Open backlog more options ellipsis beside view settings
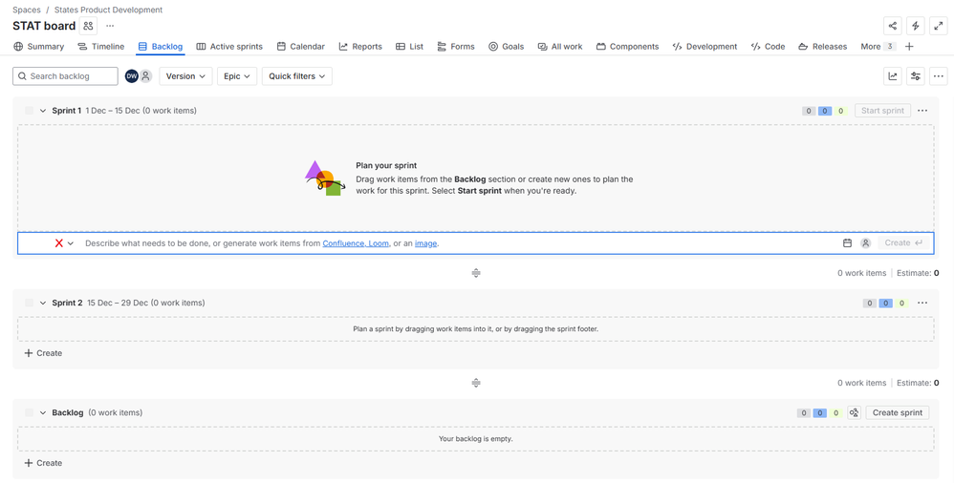Viewport: 954px width, 483px height. tap(939, 76)
